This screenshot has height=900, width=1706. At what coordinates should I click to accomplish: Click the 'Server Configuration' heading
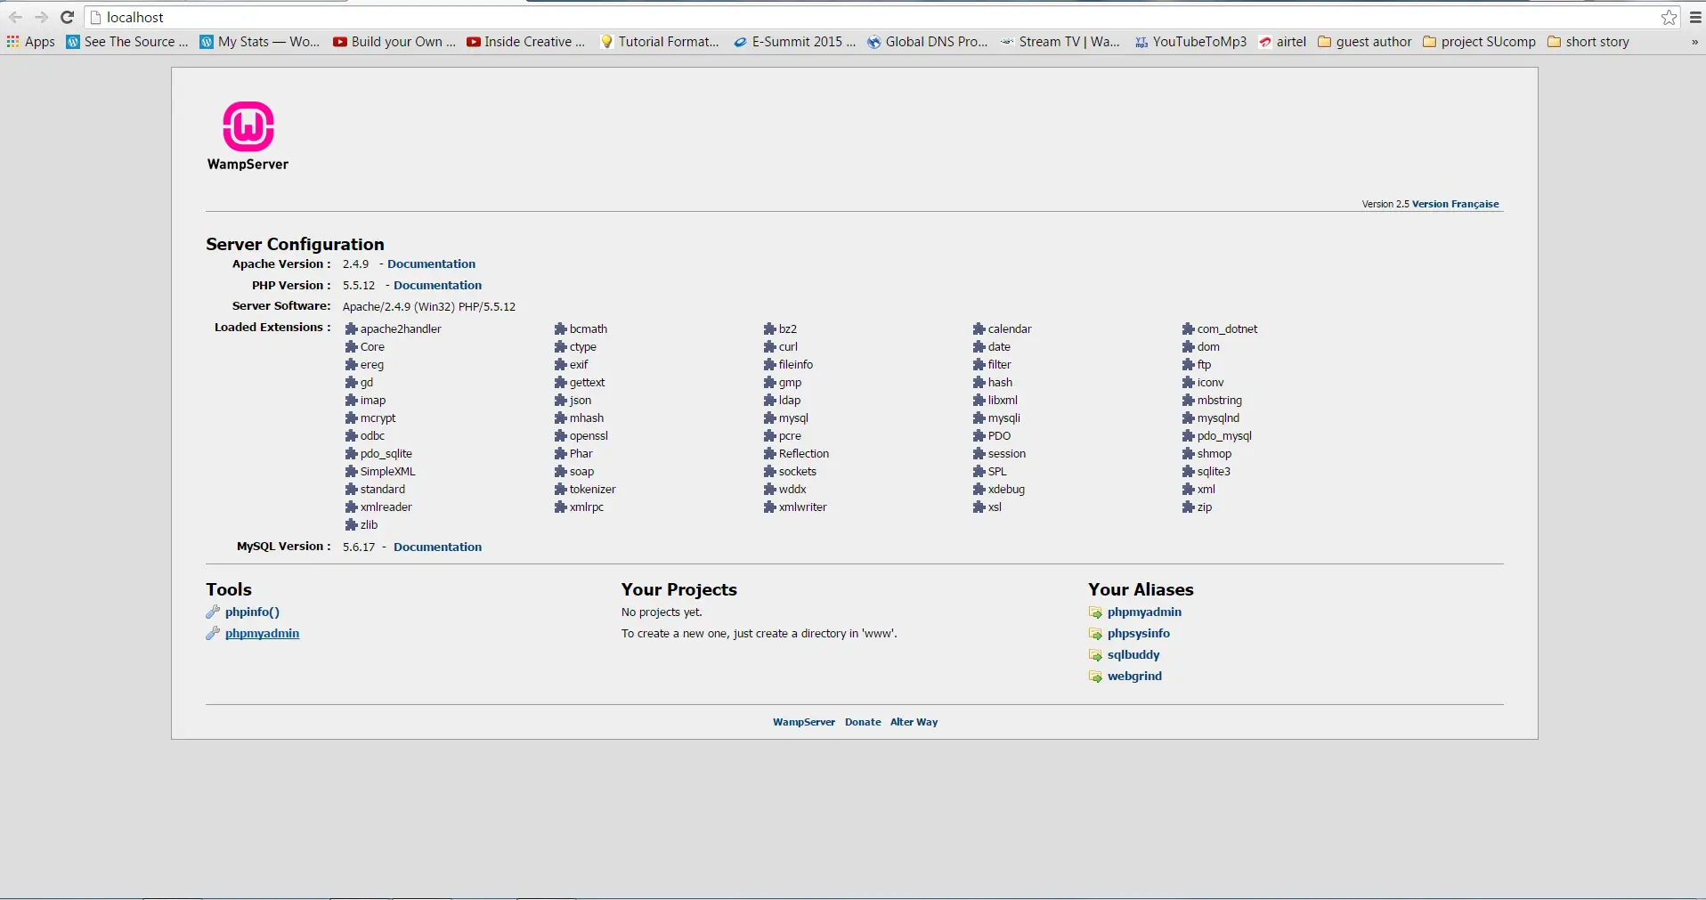[x=295, y=244]
